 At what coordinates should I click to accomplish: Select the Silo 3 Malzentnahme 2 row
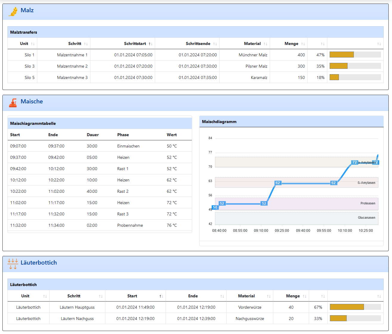point(195,66)
